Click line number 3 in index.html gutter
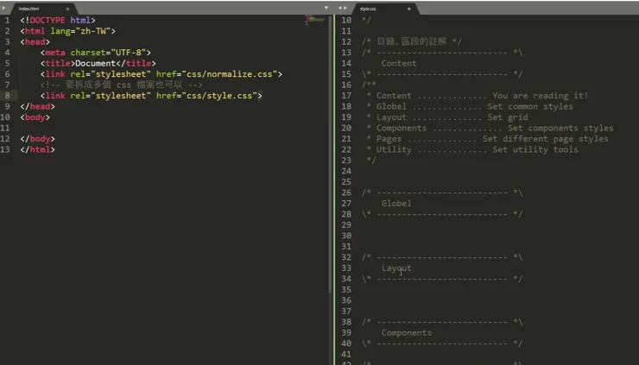Image resolution: width=639 pixels, height=365 pixels. point(6,41)
